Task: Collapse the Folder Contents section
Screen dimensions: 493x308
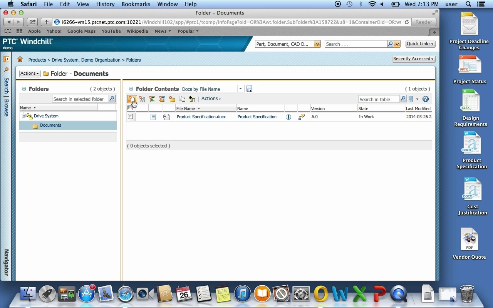Action: point(131,89)
